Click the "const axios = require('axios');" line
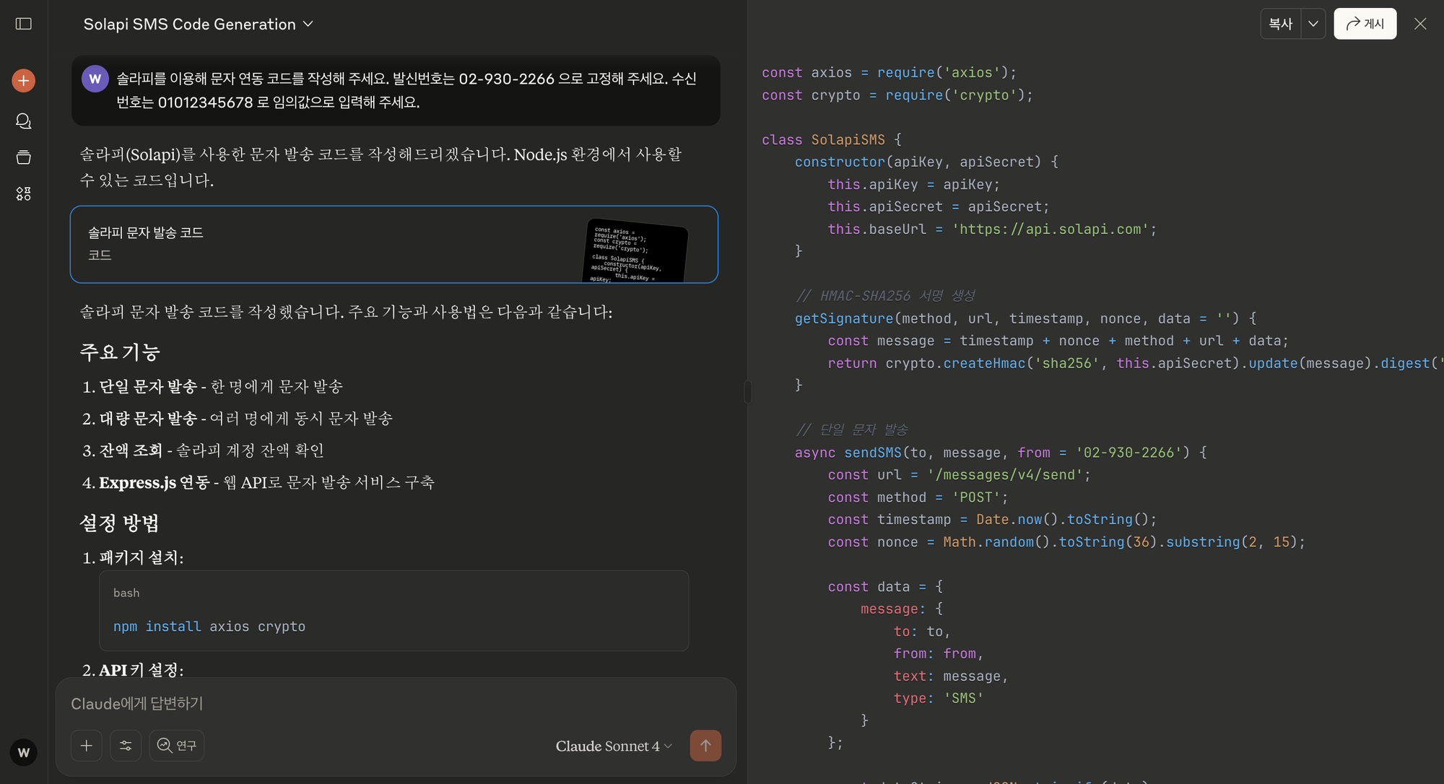1444x784 pixels. pyautogui.click(x=890, y=72)
